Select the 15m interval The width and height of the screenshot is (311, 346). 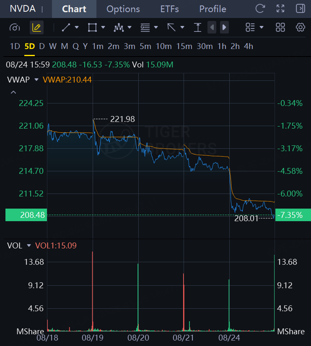tap(184, 46)
